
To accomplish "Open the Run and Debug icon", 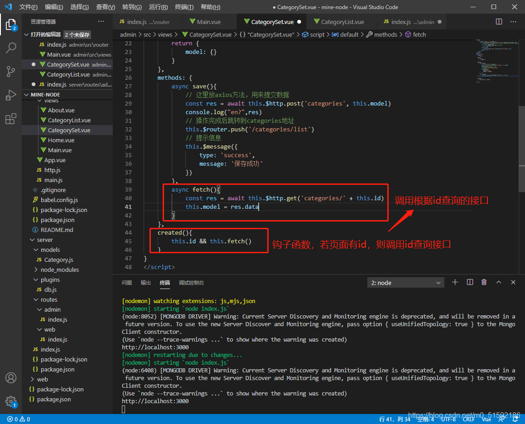I will [11, 95].
